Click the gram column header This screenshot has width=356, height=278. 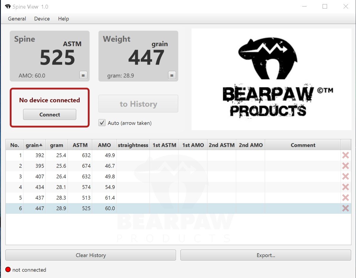click(x=56, y=145)
